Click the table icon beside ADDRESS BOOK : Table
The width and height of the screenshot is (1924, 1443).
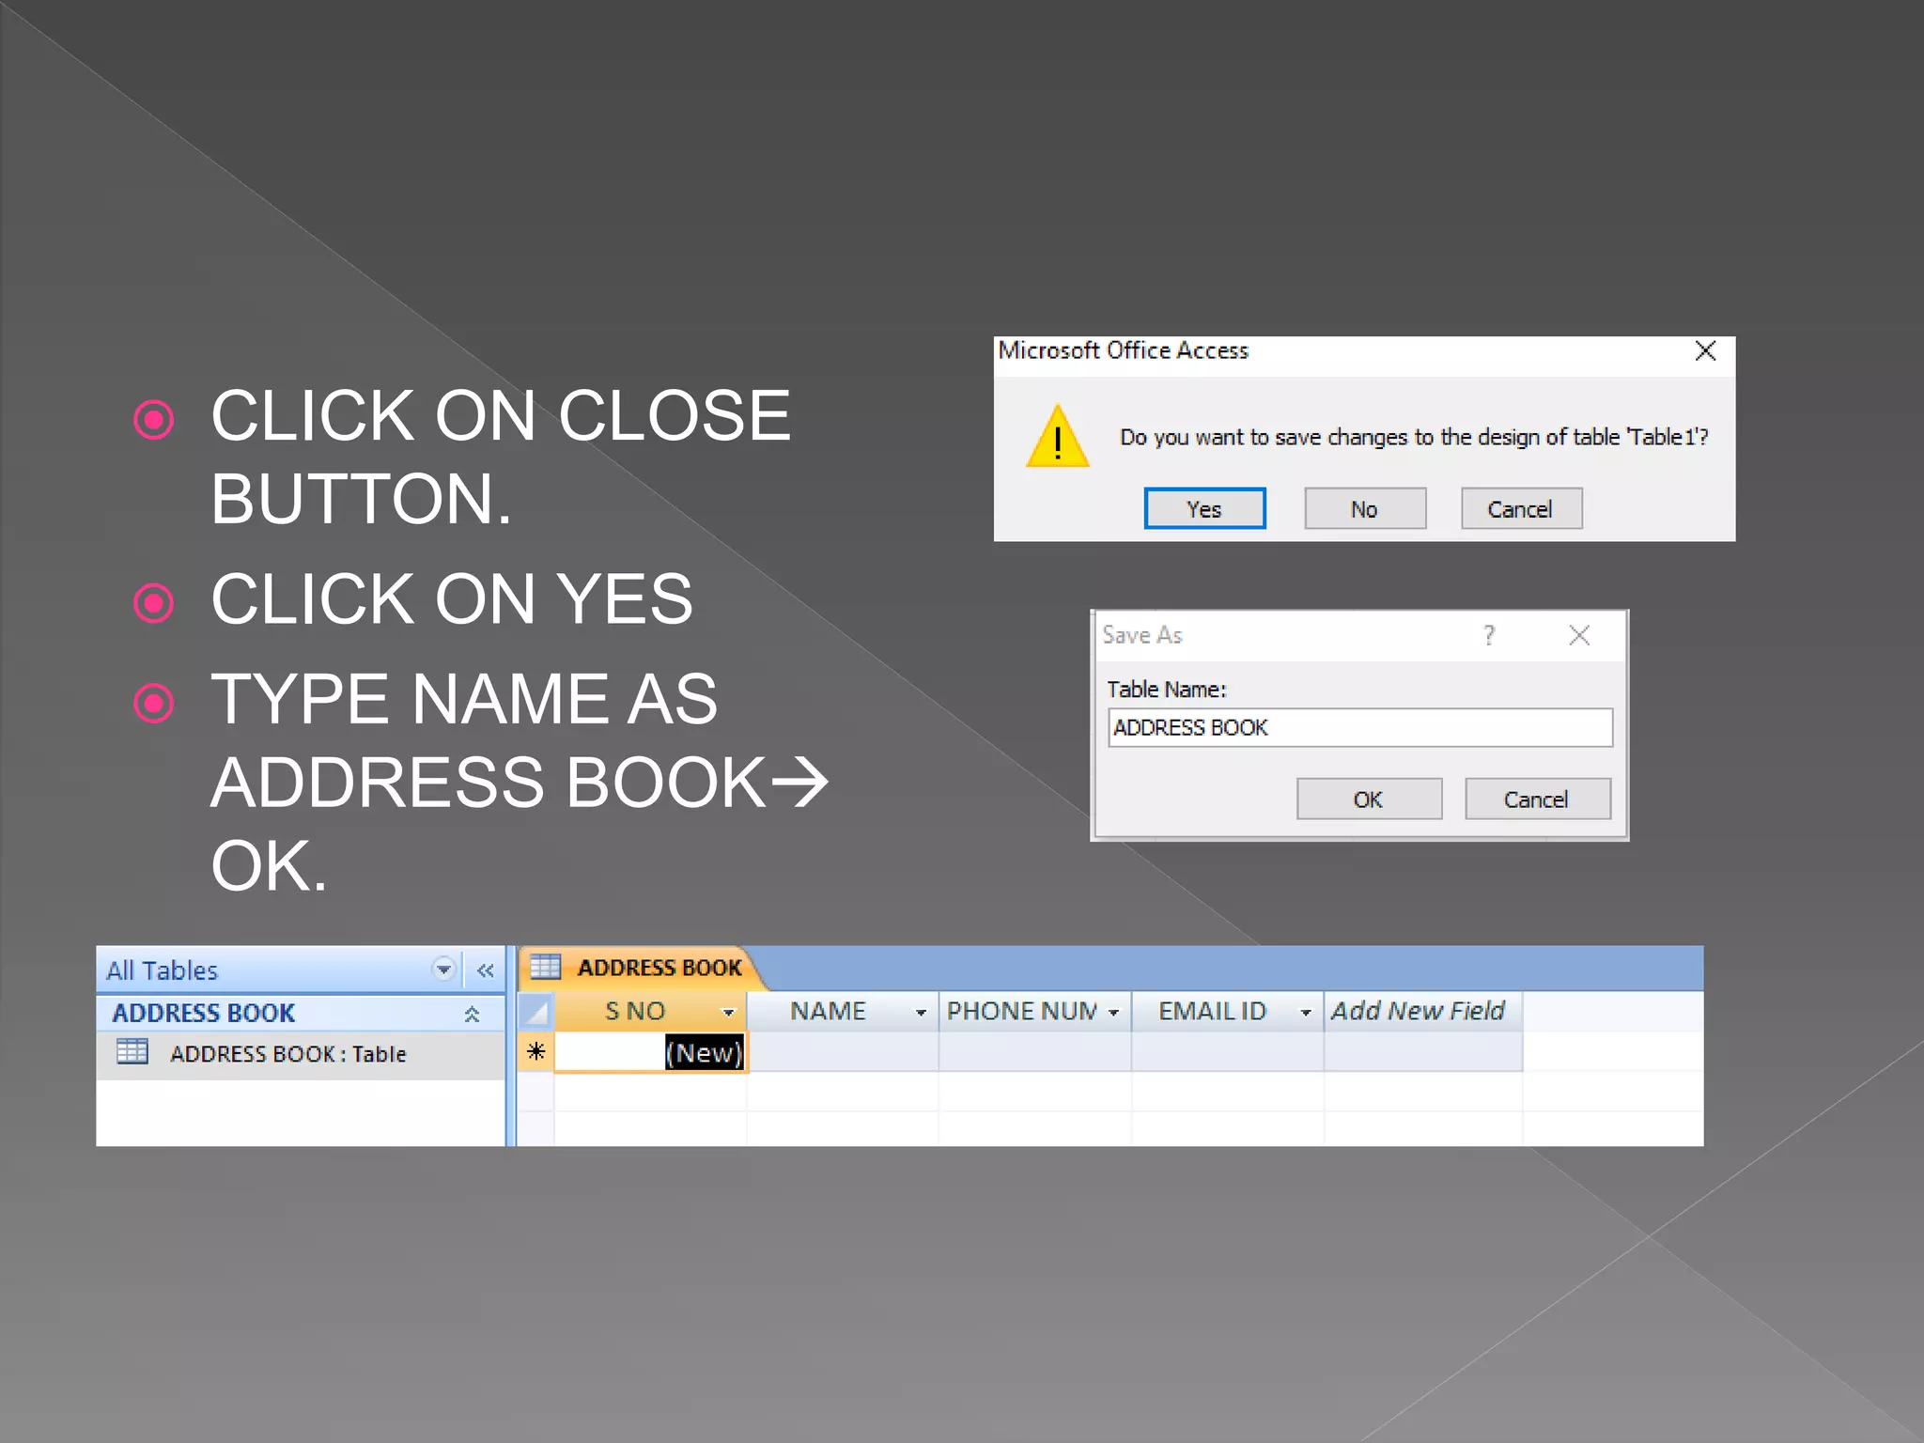tap(132, 1052)
